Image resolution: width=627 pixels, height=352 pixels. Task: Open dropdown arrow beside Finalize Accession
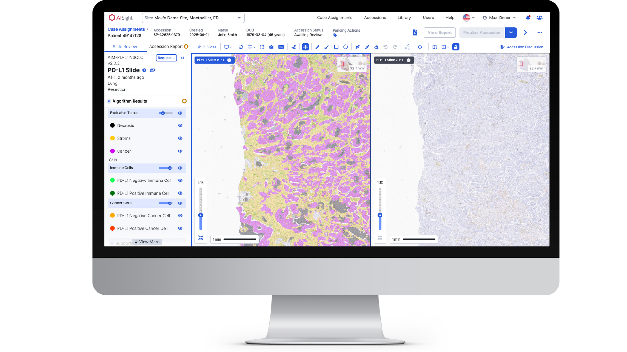[511, 33]
